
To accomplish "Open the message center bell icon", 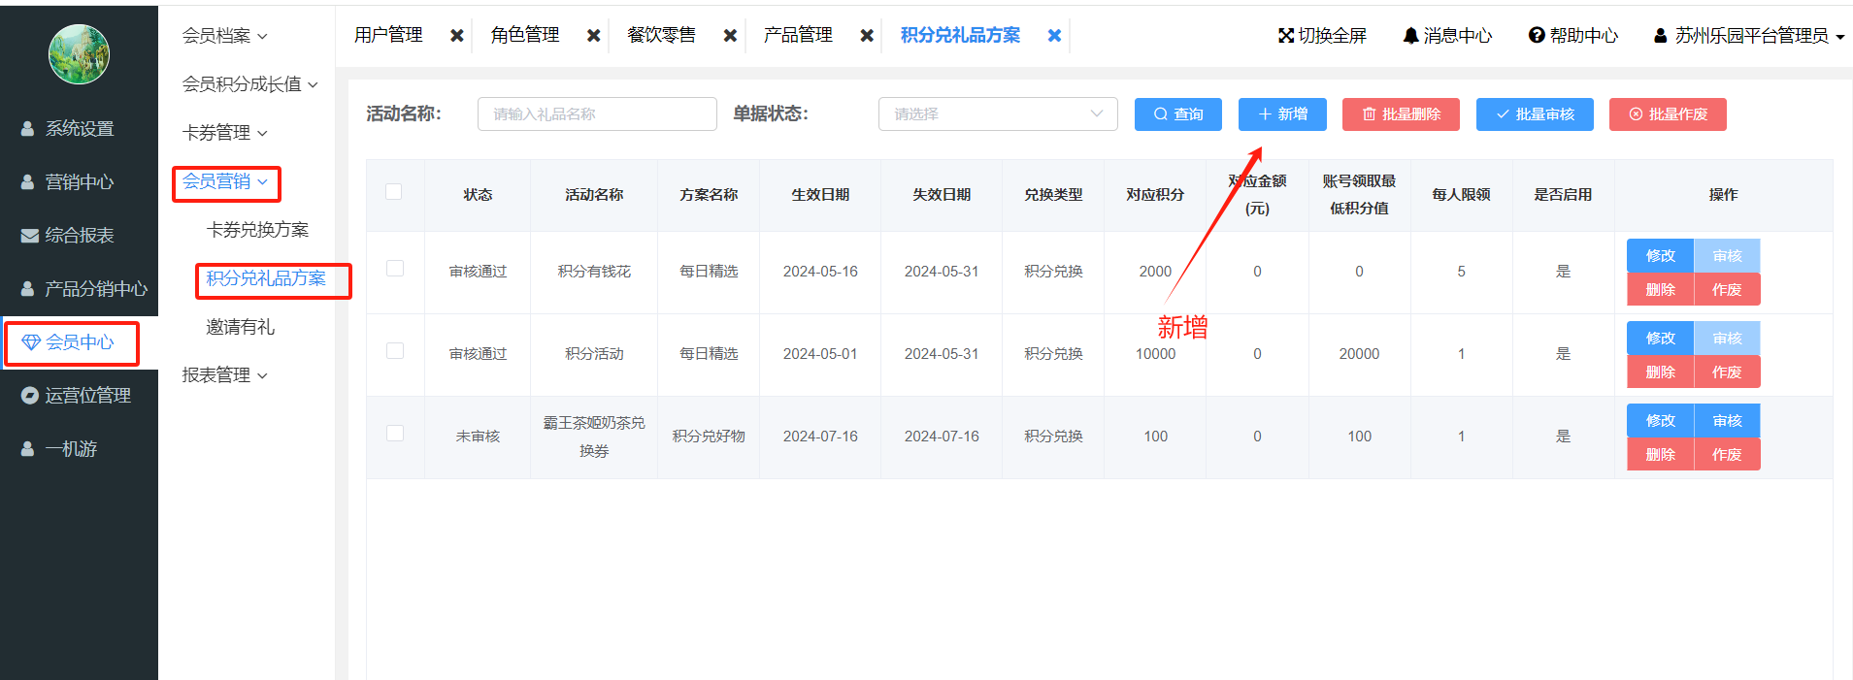I will coord(1410,36).
